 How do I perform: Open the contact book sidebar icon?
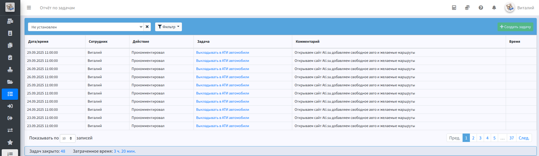coord(10,33)
